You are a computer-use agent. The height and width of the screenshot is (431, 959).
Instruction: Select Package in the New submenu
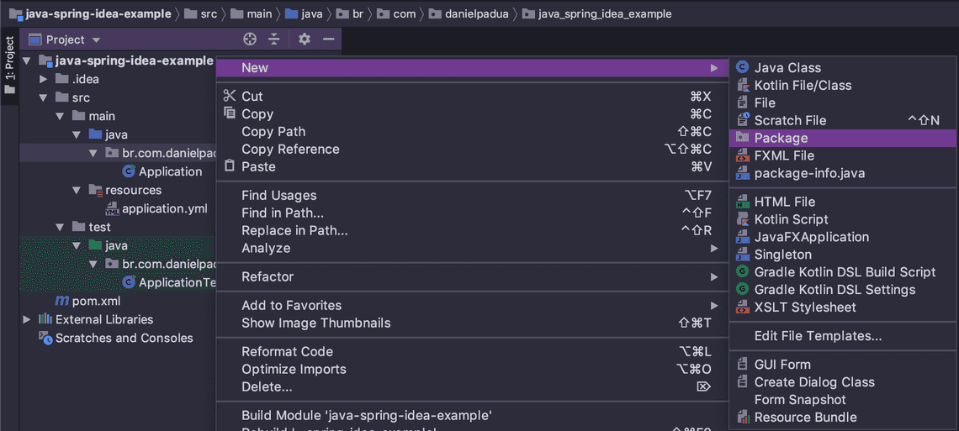pyautogui.click(x=843, y=138)
